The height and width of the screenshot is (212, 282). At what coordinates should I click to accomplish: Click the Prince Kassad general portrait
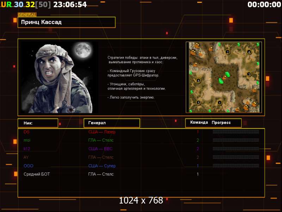pyautogui.click(x=60, y=77)
